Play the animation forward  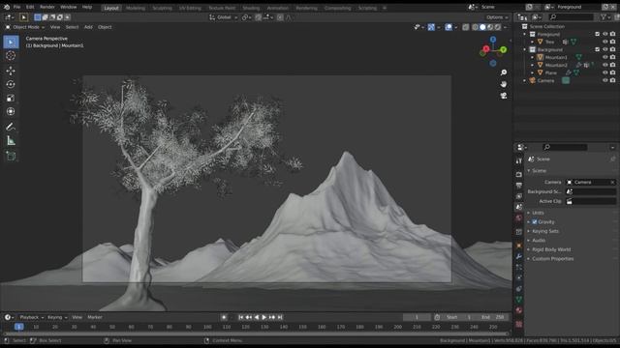click(264, 317)
